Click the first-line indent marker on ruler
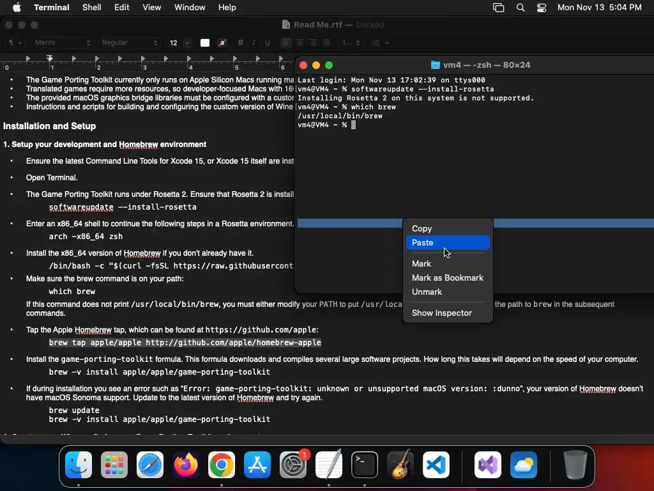 [49, 57]
